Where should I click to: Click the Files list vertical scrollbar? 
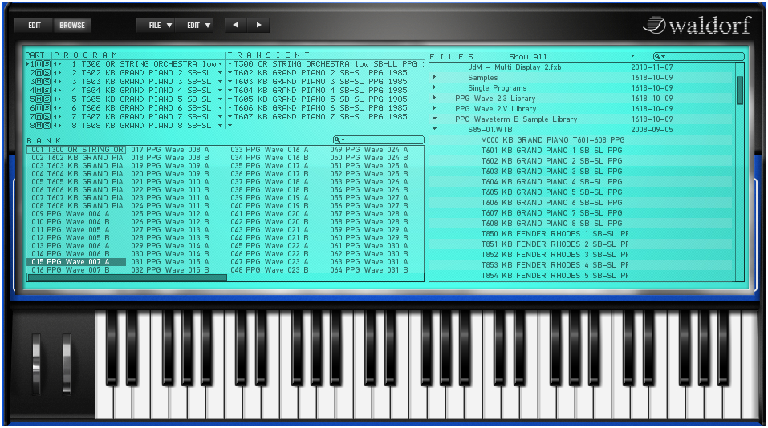tap(740, 90)
